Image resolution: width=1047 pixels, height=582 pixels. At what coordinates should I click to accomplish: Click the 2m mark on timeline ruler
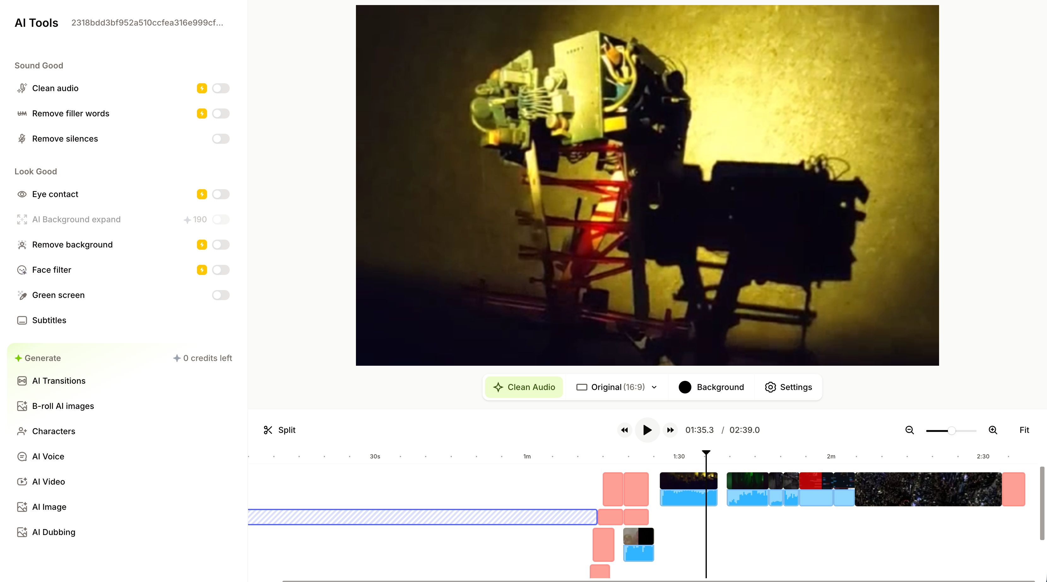coord(831,456)
